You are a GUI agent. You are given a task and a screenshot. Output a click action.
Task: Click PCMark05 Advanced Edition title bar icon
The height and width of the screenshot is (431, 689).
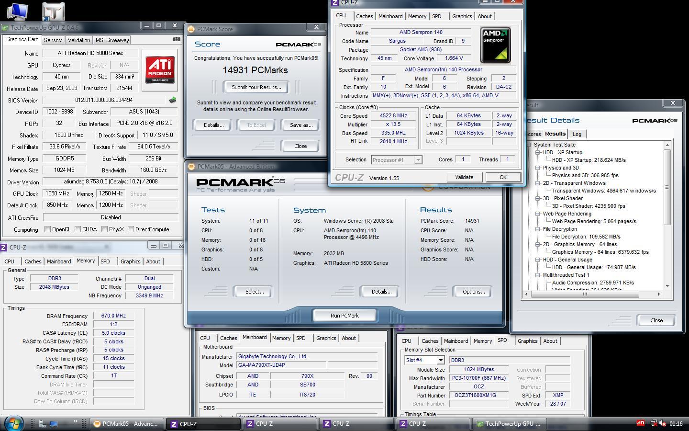(x=191, y=167)
